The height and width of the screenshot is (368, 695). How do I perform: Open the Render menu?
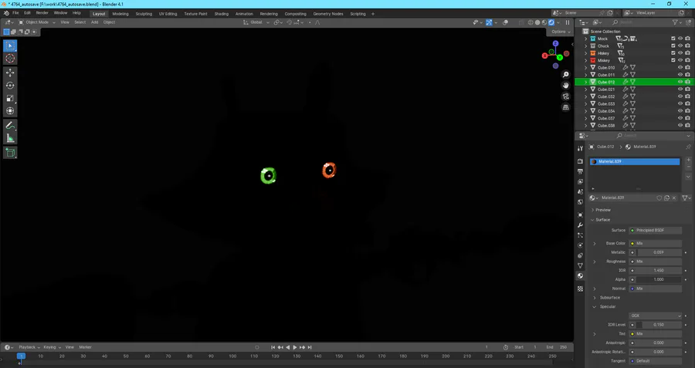42,13
